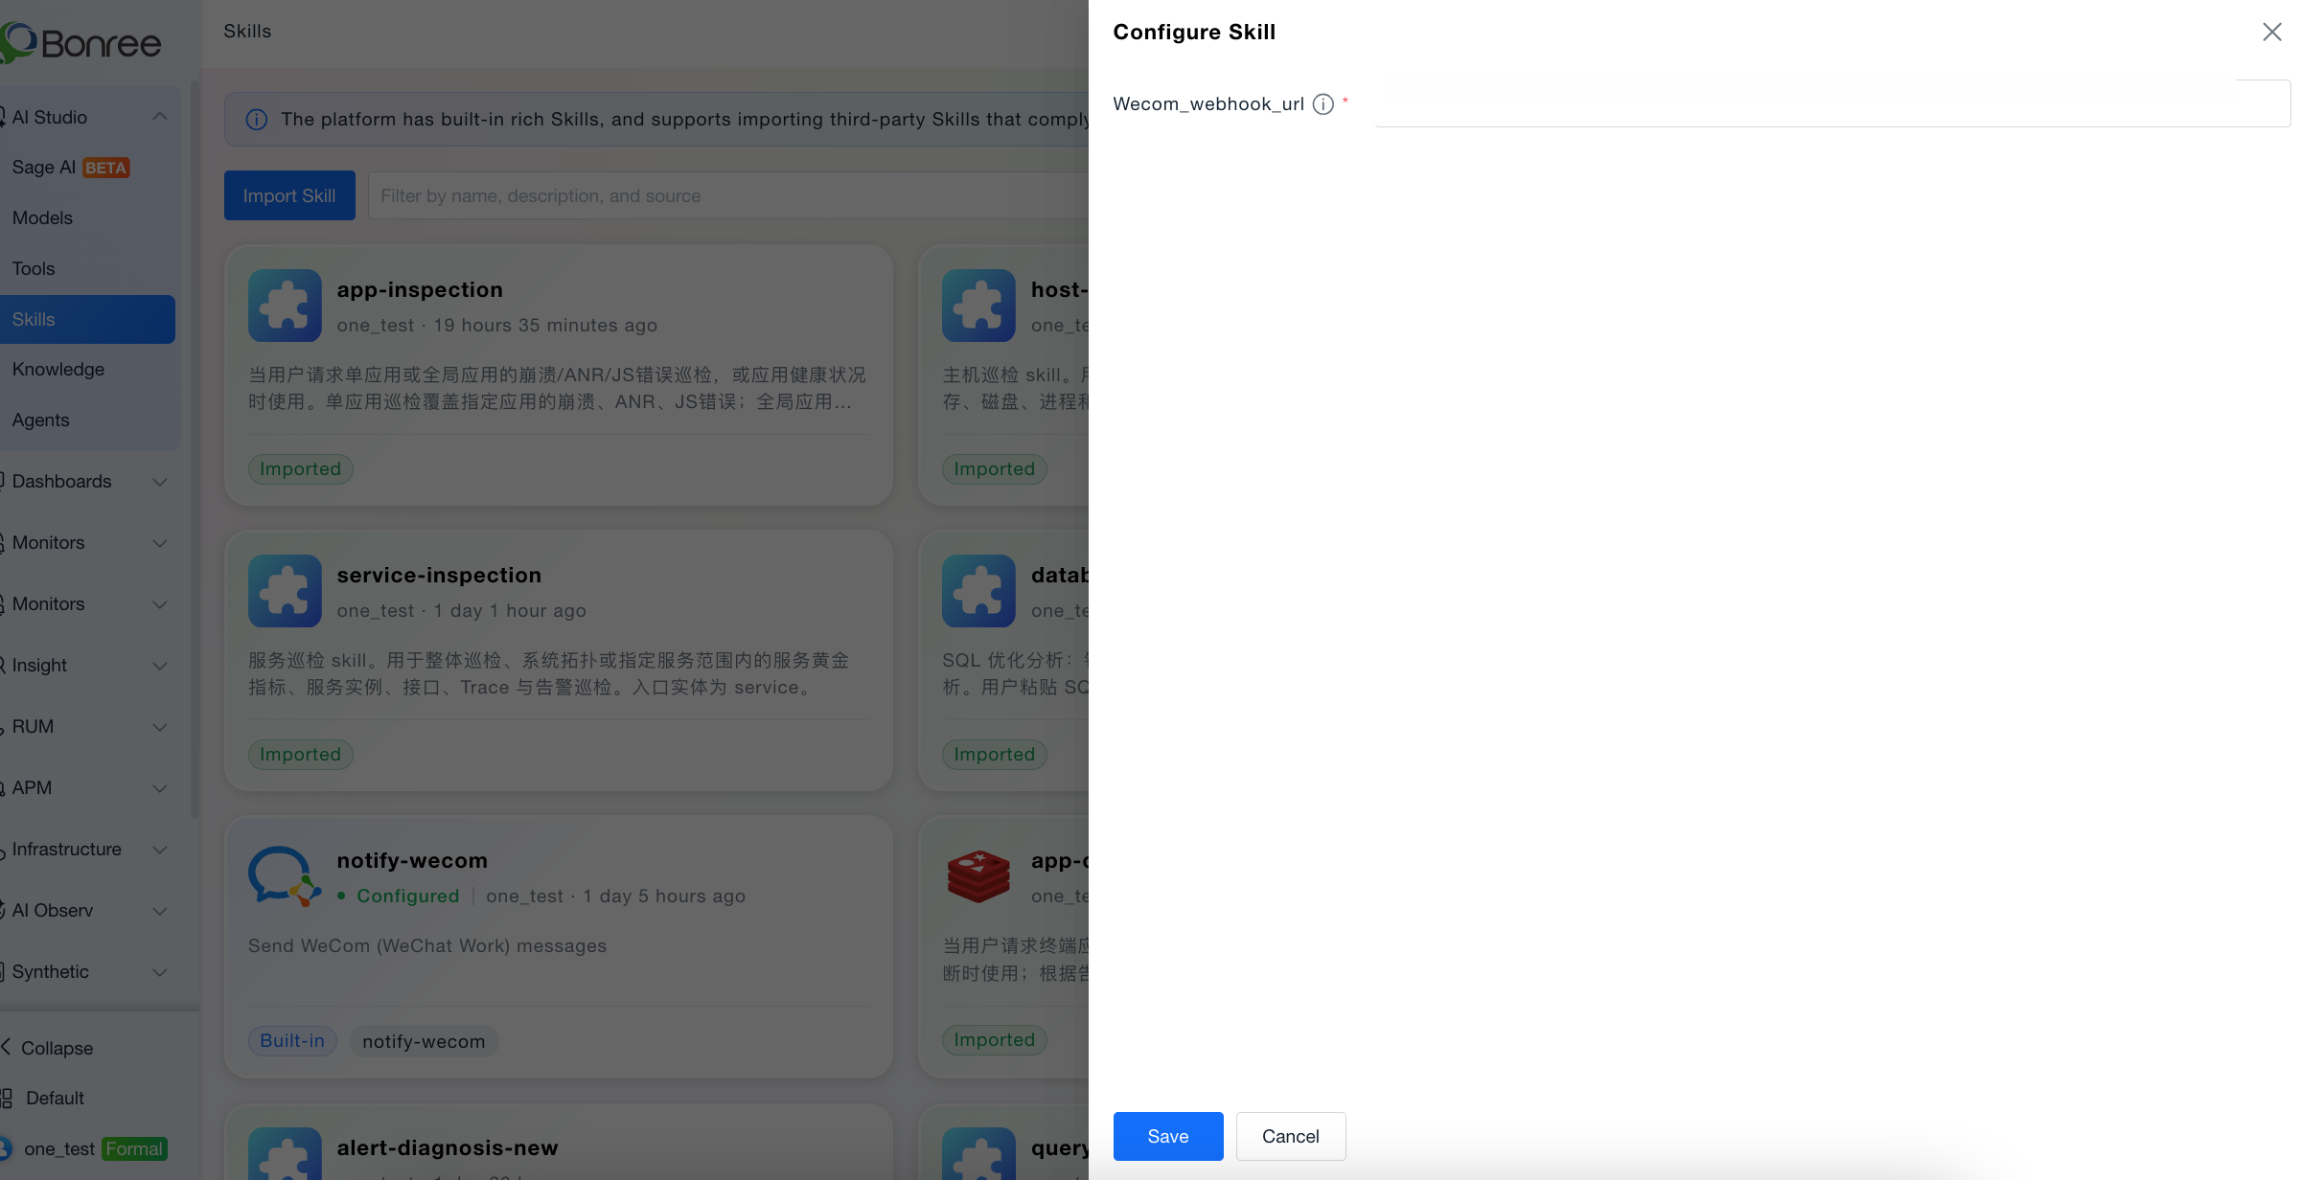Expand the Insight menu
This screenshot has width=2300, height=1180.
[x=160, y=666]
